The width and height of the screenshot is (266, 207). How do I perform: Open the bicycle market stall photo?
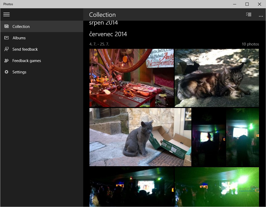click(x=131, y=78)
